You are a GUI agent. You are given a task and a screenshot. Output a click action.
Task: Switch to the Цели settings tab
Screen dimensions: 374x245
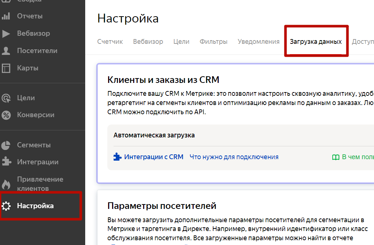(181, 42)
